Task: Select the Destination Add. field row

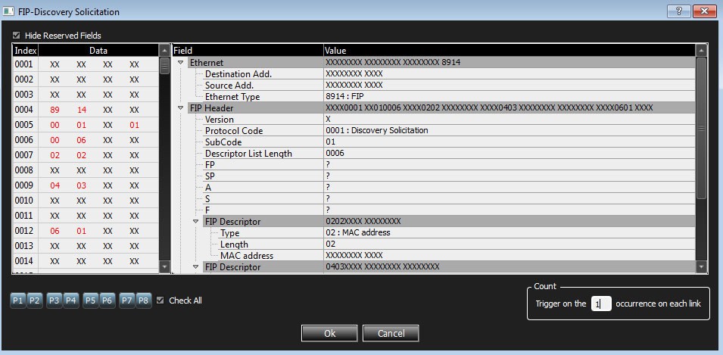Action: coord(434,73)
